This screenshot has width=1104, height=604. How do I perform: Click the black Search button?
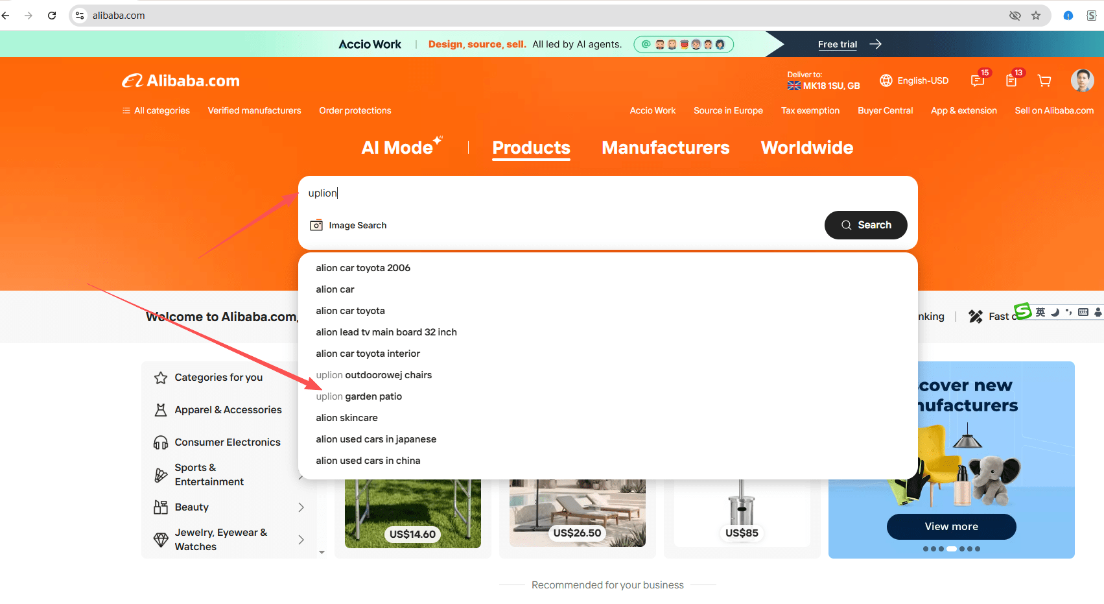tap(866, 225)
